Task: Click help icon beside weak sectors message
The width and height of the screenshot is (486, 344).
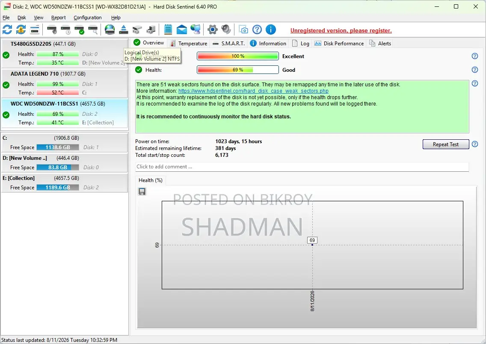Action: (475, 83)
